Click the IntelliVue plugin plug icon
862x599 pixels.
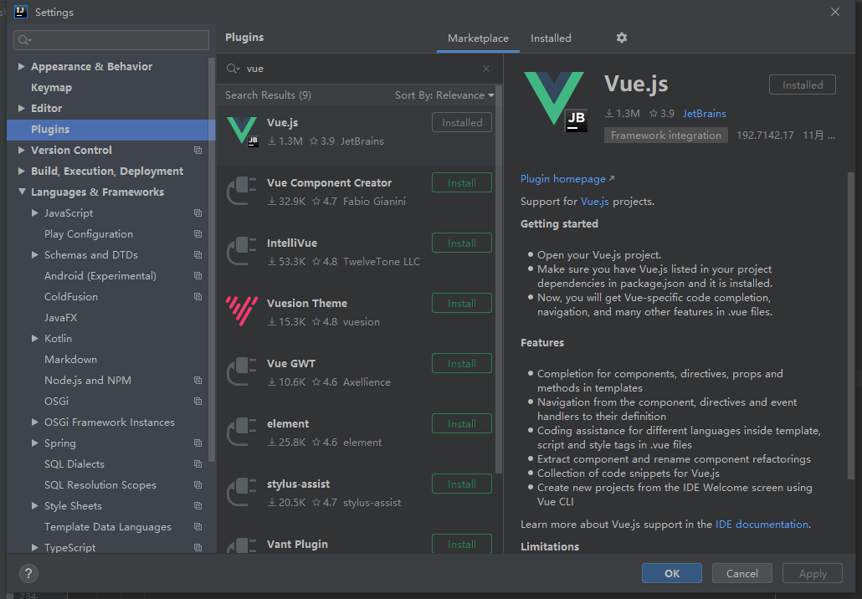[243, 251]
